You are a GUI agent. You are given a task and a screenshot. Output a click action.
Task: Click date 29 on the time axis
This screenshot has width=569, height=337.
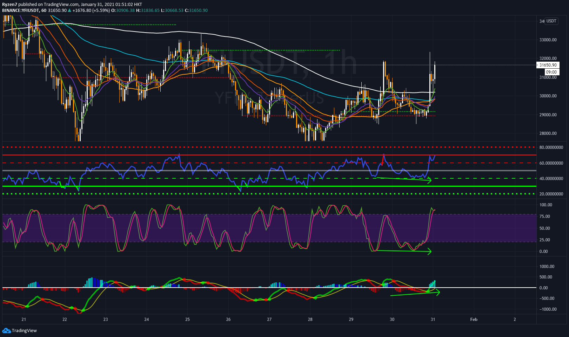(351, 319)
